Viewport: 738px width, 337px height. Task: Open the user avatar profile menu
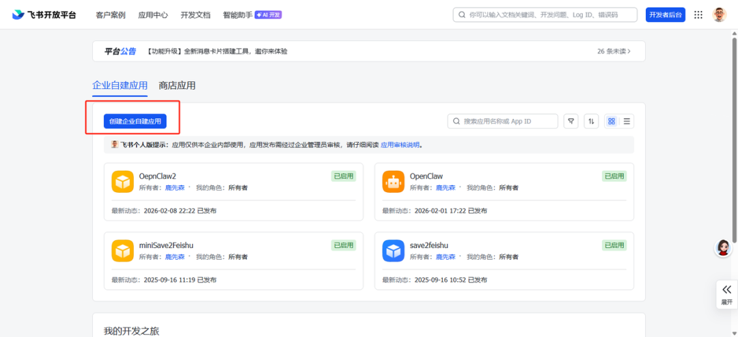[x=719, y=14]
